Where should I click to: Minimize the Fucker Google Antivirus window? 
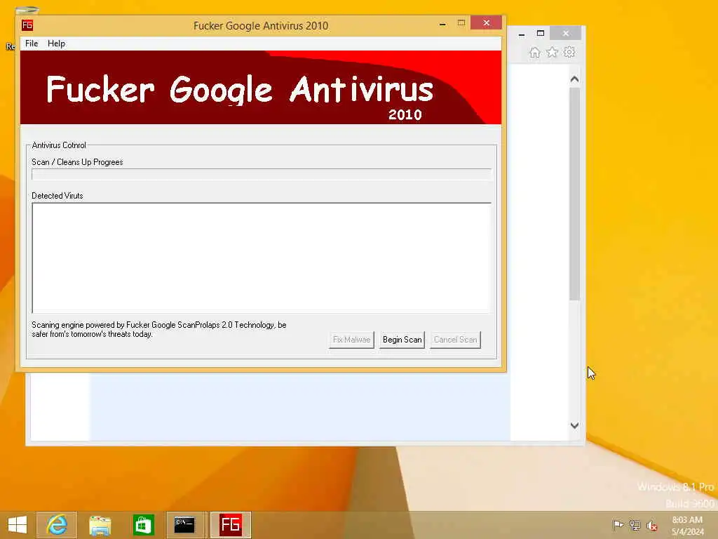pos(442,23)
